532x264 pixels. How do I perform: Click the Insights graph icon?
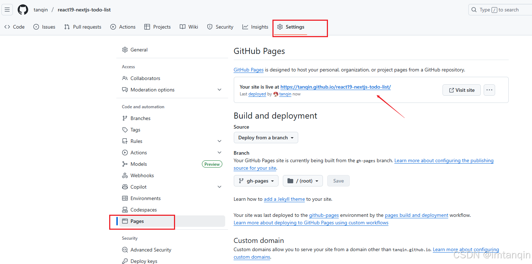pos(245,27)
